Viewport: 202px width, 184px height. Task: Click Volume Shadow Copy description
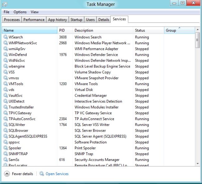93,72
